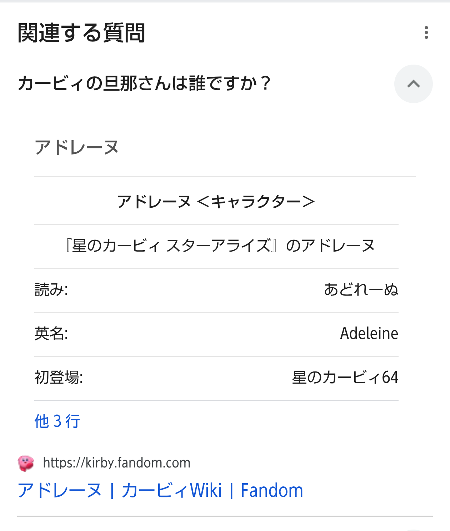The image size is (450, 531).
Task: Click the 『星のカービィ スターアライズ』のアドレーヌ row
Action: pos(220,246)
